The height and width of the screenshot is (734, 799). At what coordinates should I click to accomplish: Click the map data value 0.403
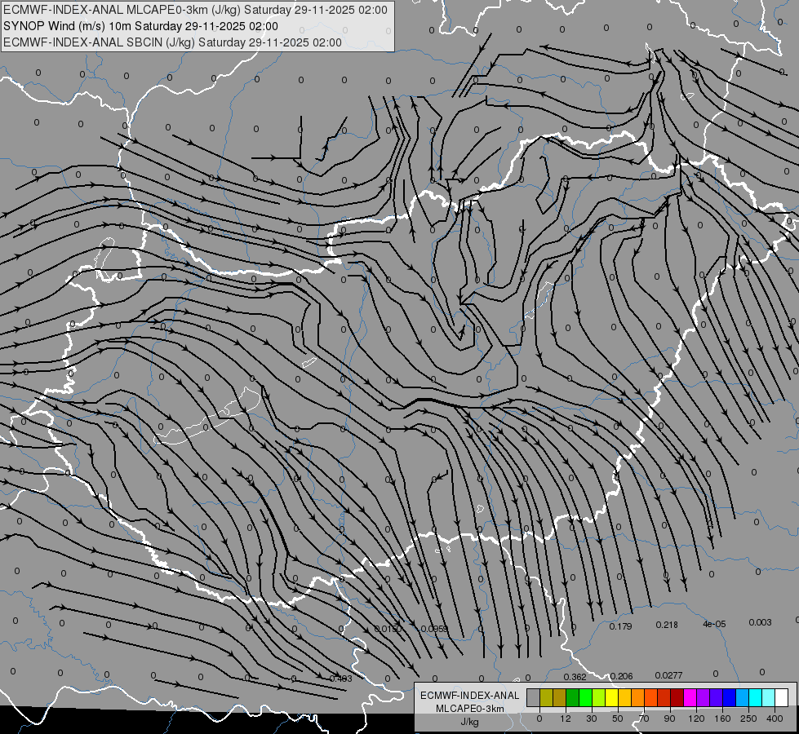[341, 679]
